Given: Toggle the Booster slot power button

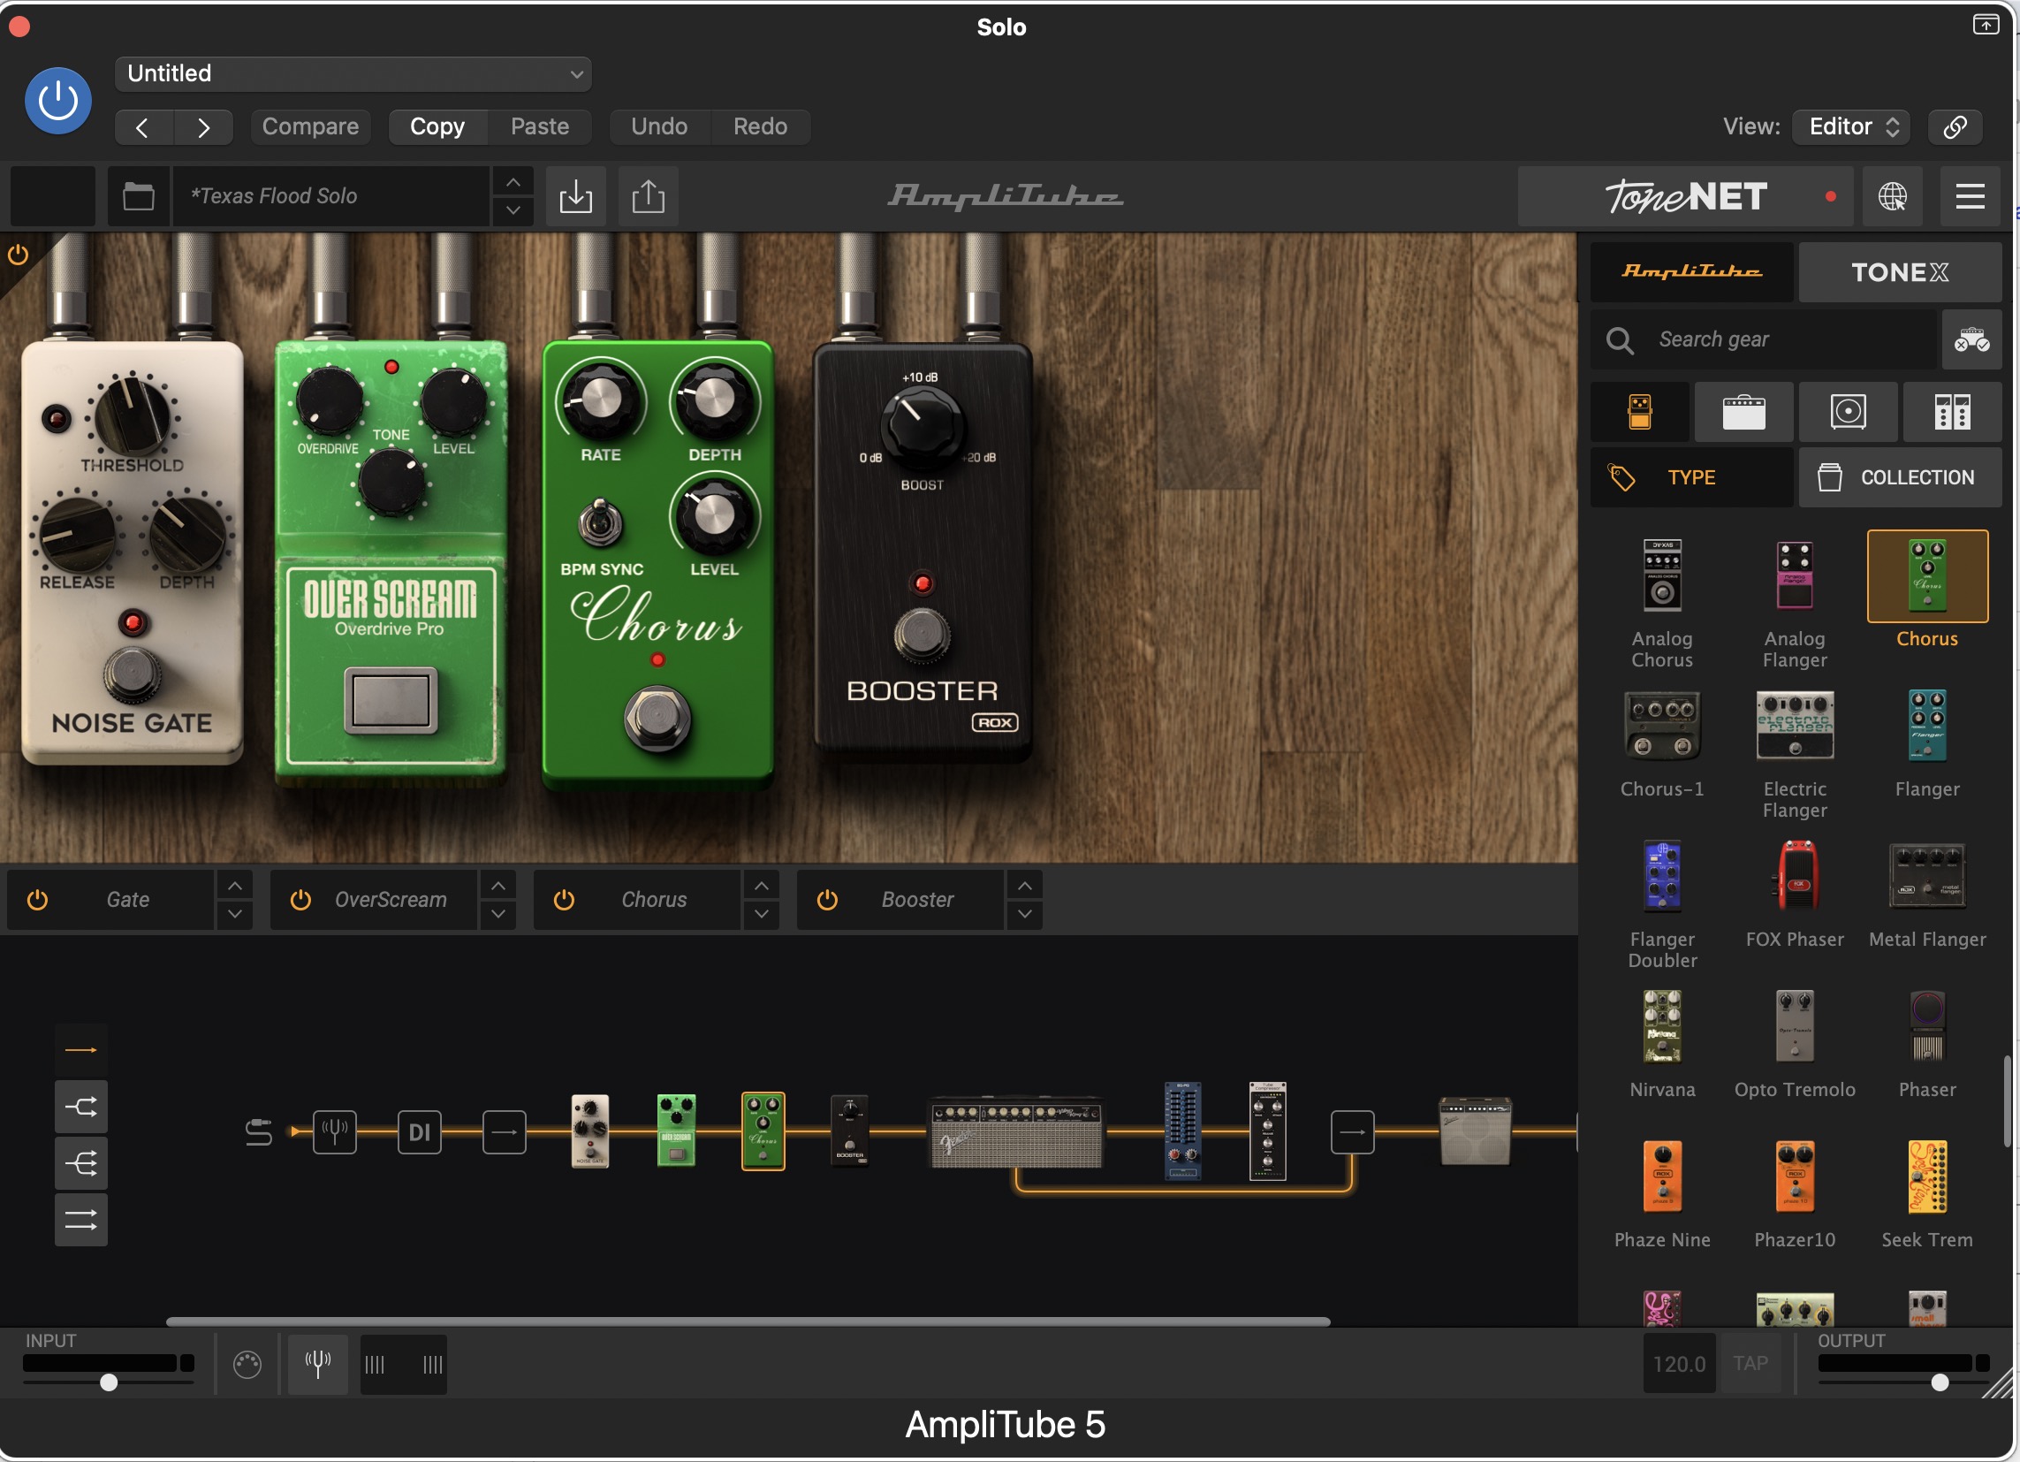Looking at the screenshot, I should click(x=827, y=900).
